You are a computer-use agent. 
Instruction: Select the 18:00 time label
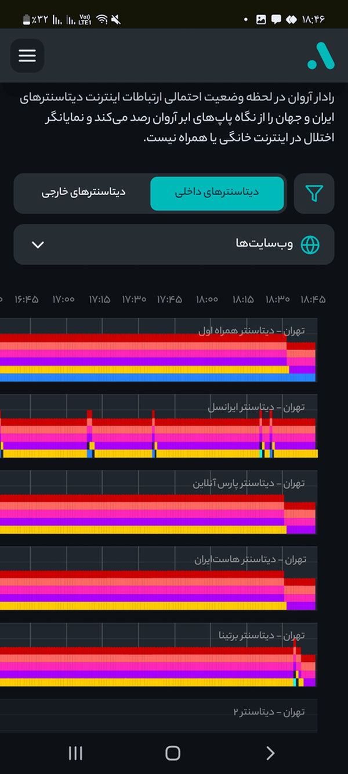tap(207, 300)
